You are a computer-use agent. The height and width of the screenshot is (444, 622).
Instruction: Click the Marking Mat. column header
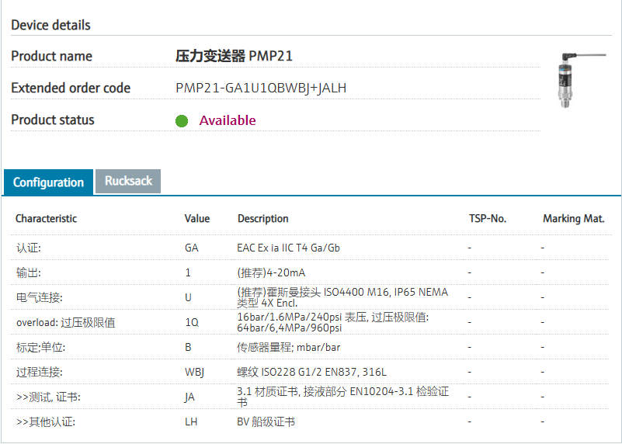(x=573, y=219)
